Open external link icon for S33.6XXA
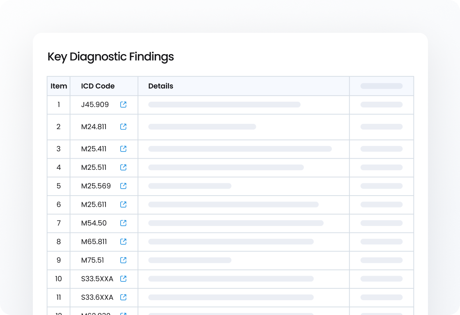 point(123,297)
